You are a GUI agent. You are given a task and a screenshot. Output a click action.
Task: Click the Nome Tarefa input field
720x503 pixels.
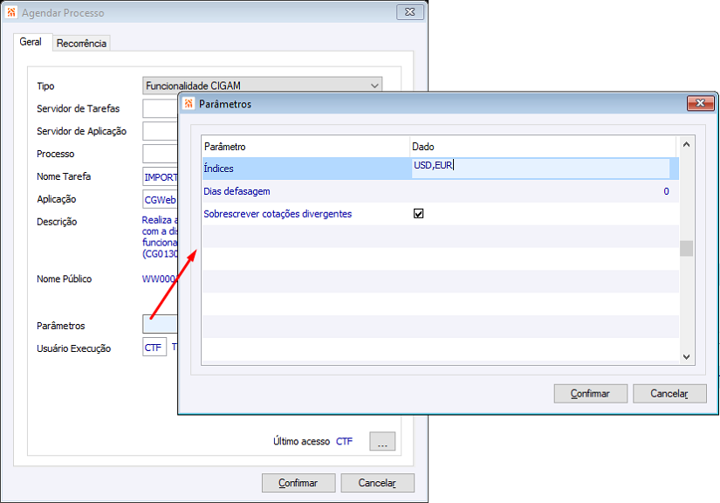pyautogui.click(x=161, y=177)
